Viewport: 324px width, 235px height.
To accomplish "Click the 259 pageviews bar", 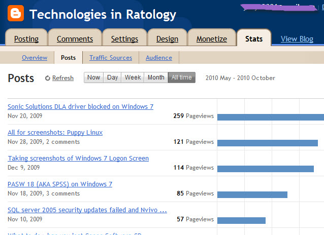I will (270, 116).
